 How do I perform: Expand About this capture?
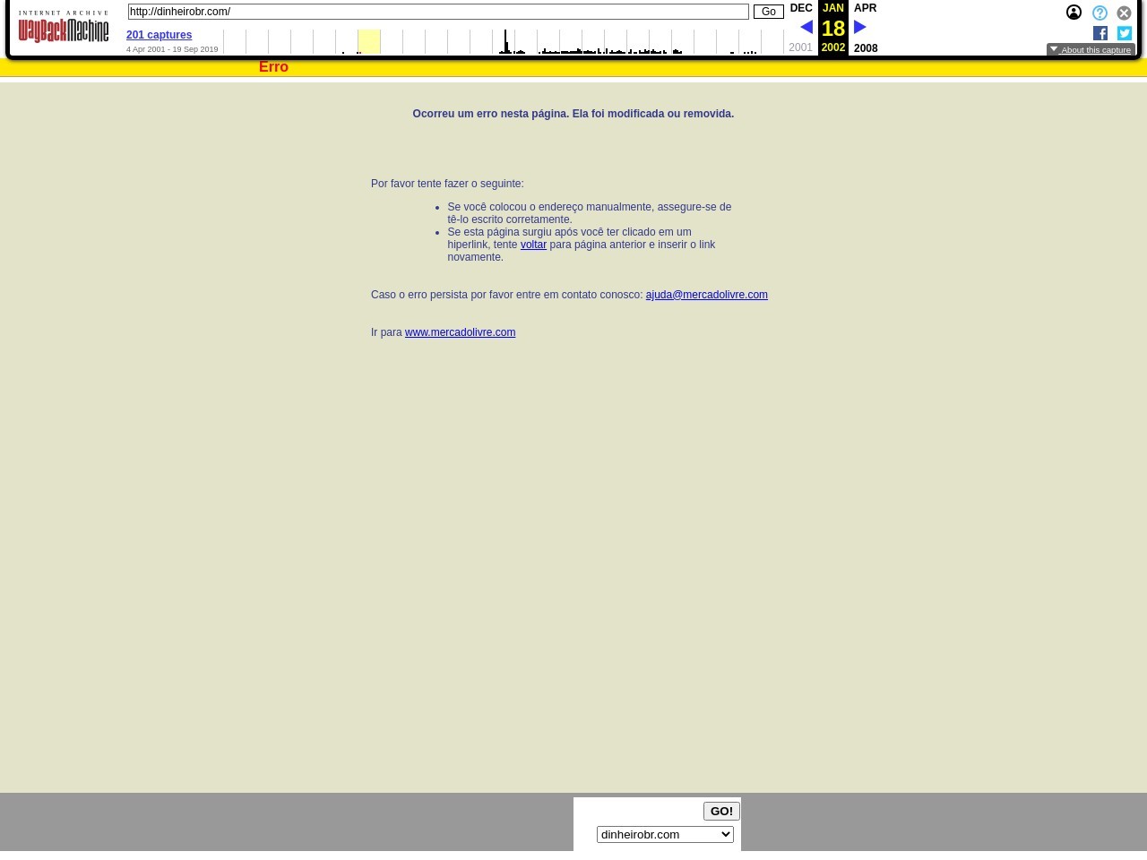tap(1091, 50)
